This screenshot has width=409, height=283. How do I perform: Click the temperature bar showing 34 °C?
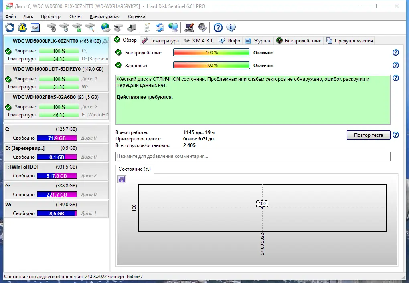(59, 59)
